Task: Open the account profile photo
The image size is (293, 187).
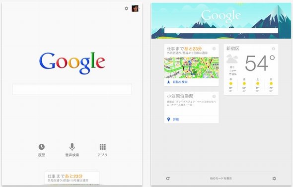Action: (135, 8)
